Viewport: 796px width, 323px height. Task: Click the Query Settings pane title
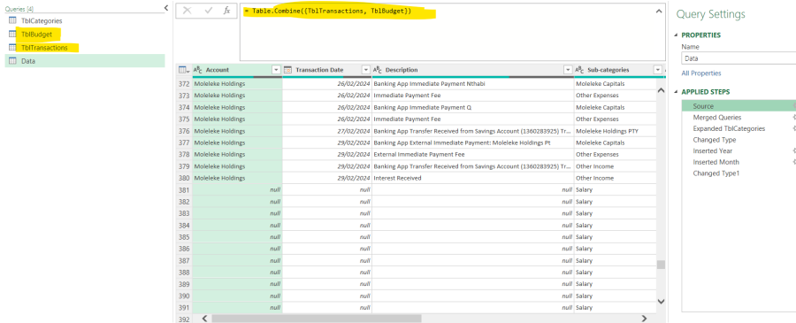[x=711, y=14]
